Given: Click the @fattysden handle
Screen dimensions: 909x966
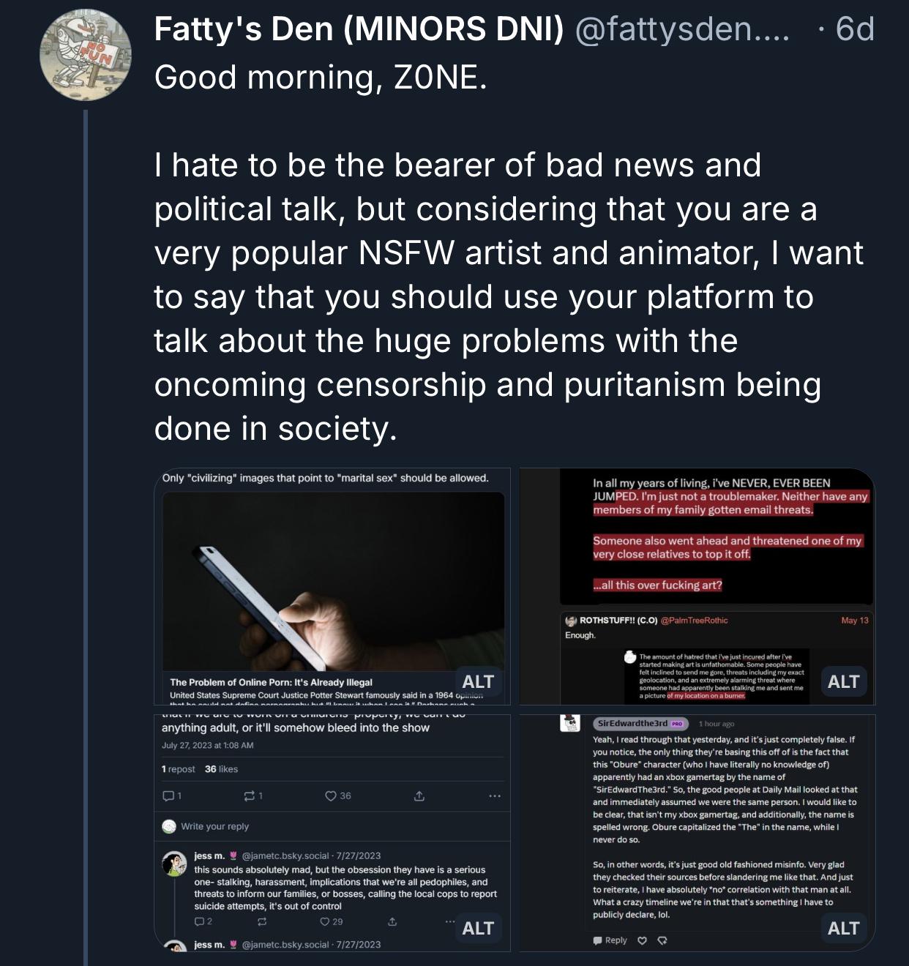Looking at the screenshot, I should point(682,30).
